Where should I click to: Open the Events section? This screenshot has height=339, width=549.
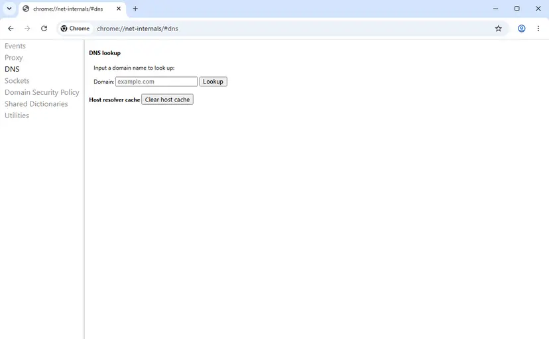15,46
